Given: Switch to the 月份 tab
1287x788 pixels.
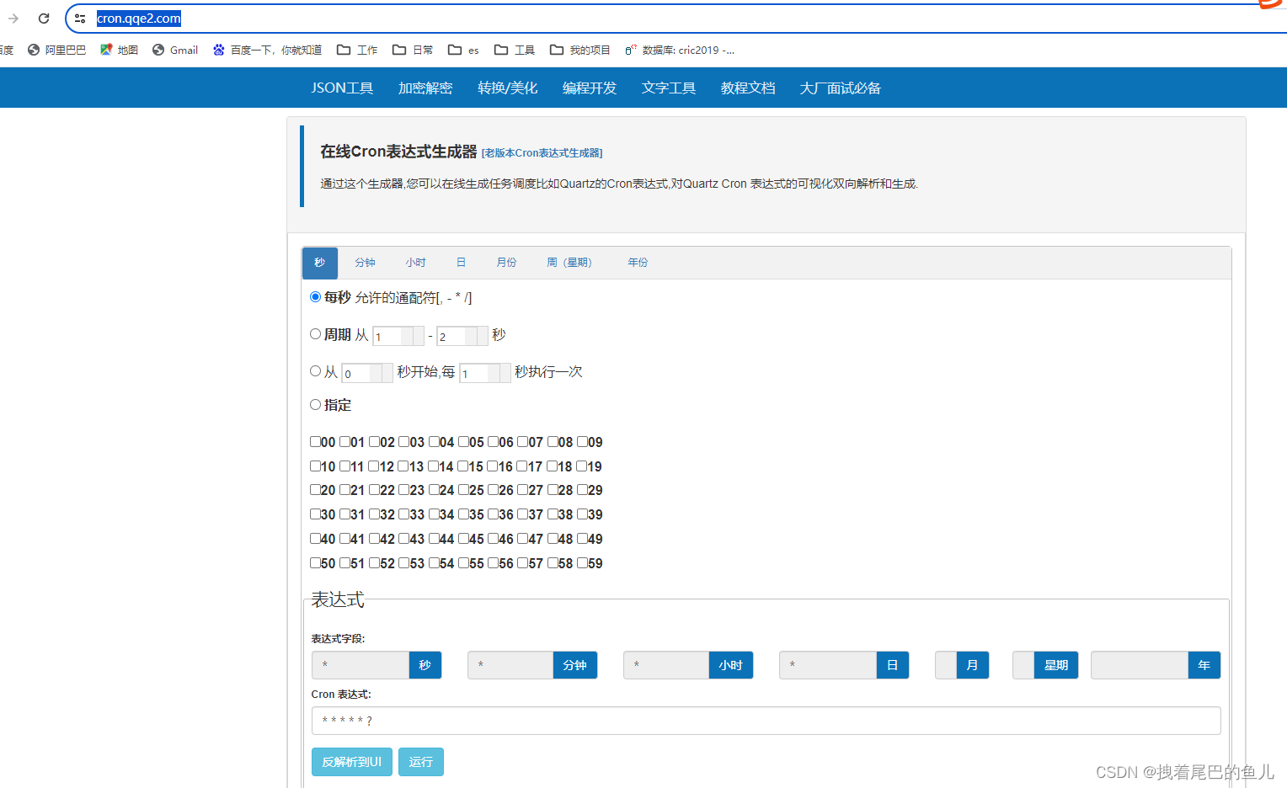Looking at the screenshot, I should [506, 263].
